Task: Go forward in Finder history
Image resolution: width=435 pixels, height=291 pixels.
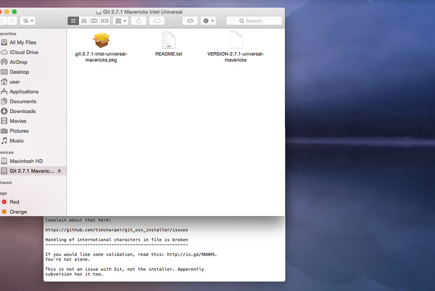Action: click(12, 21)
